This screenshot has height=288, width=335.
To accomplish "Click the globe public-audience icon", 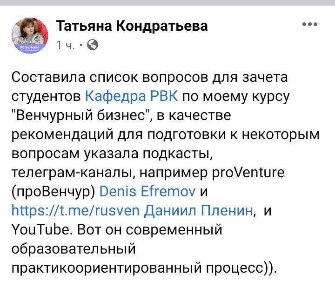I will coord(93,45).
